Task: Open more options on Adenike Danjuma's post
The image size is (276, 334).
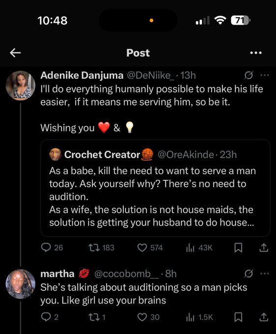Action: click(265, 75)
